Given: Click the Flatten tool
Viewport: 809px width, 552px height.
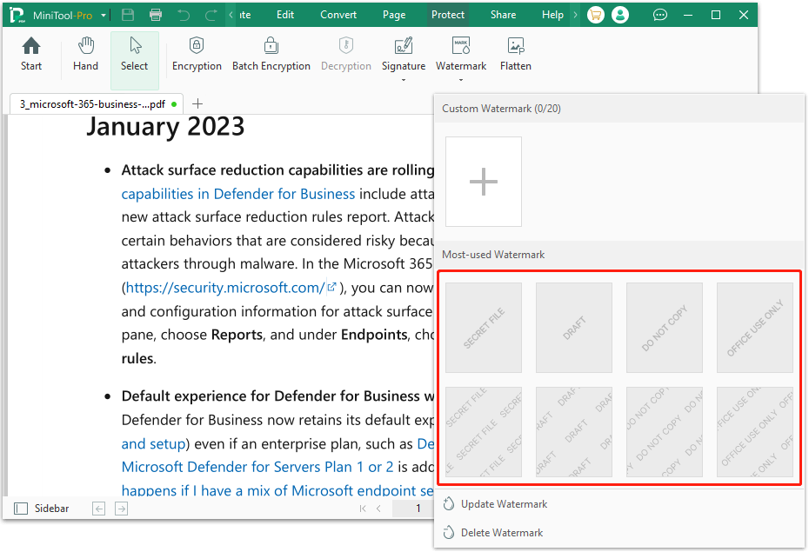Looking at the screenshot, I should click(x=516, y=54).
